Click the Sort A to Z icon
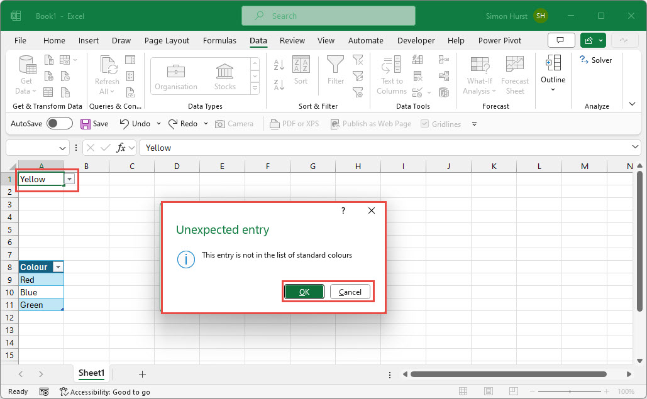The image size is (647, 399). tap(279, 65)
